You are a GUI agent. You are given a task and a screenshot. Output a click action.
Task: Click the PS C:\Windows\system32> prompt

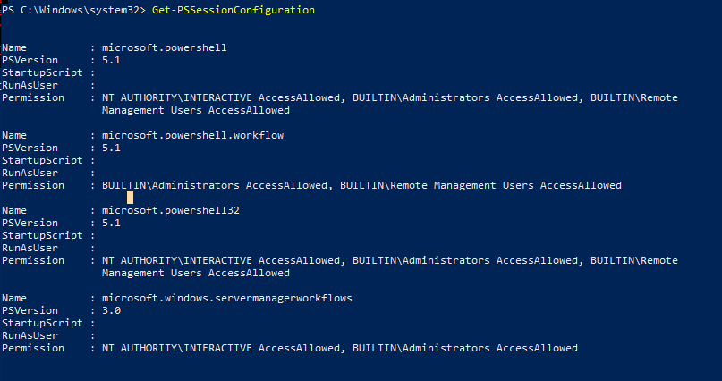[x=73, y=10]
